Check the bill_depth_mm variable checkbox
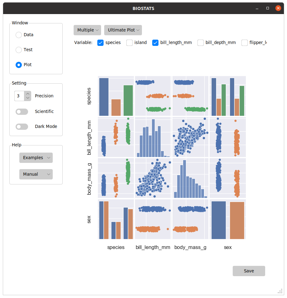This screenshot has height=298, width=287. pyautogui.click(x=201, y=43)
